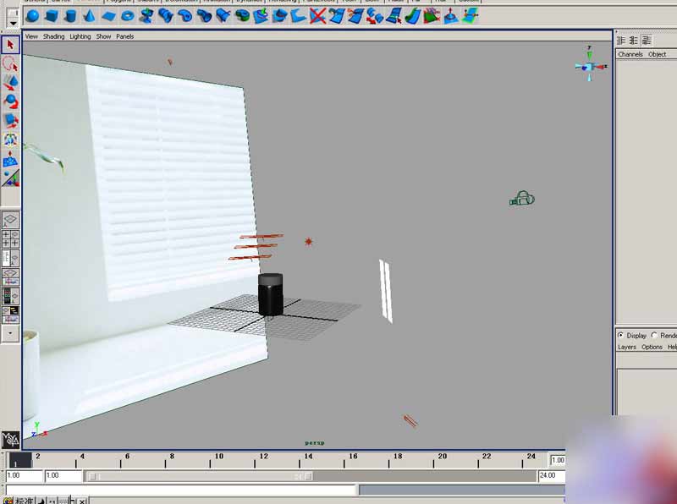Click the green J-shaped surface shelf icon
The image size is (677, 504).
413,16
